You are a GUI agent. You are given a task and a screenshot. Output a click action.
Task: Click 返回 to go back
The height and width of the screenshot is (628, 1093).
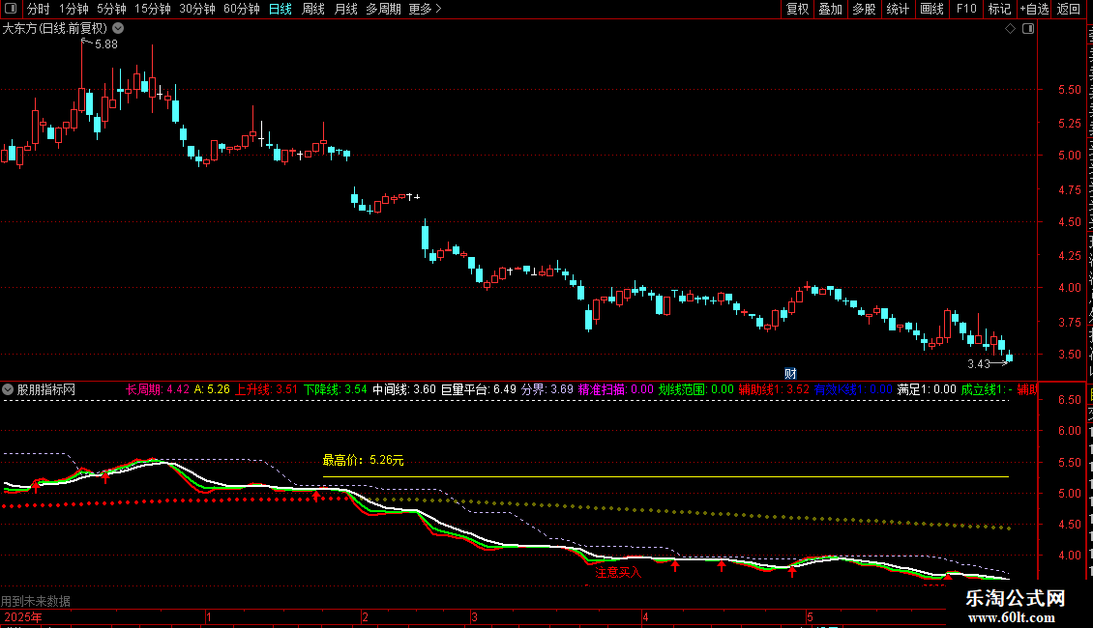tap(1068, 9)
